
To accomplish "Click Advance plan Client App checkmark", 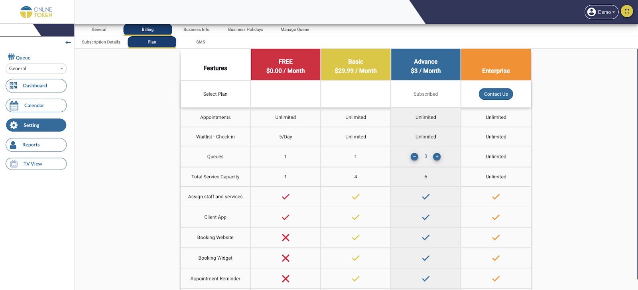I will [426, 217].
